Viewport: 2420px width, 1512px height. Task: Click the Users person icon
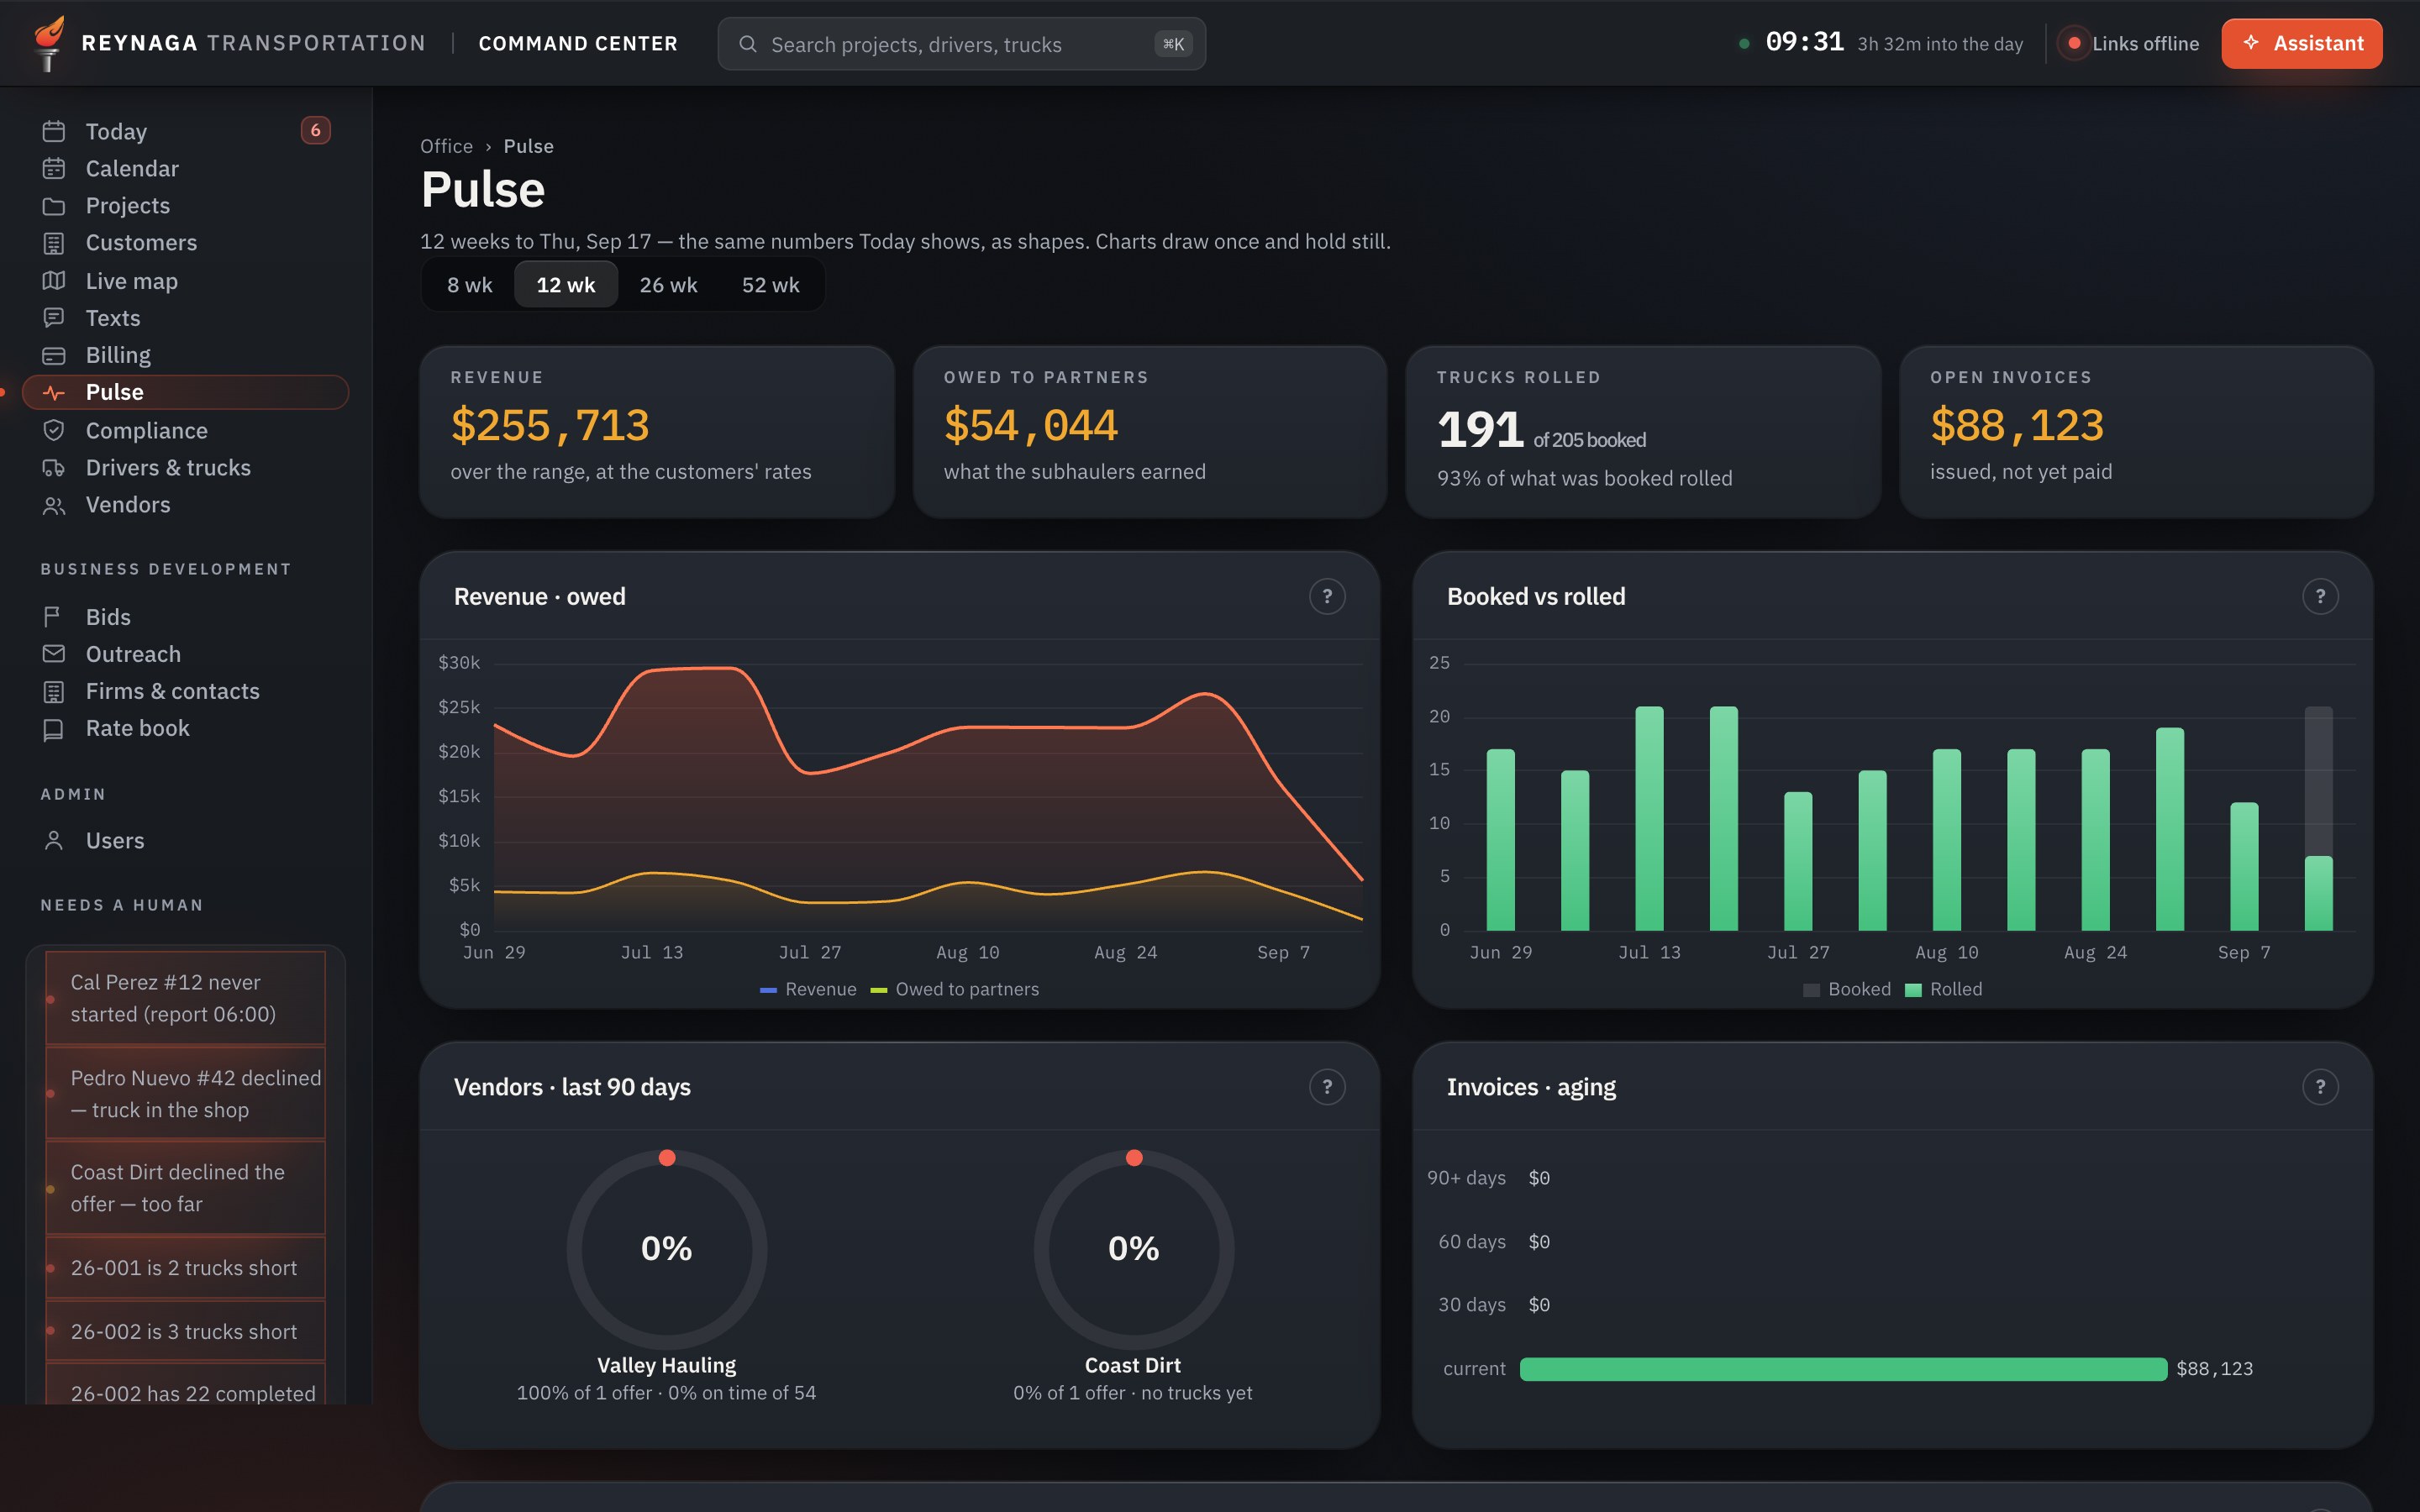[x=54, y=841]
